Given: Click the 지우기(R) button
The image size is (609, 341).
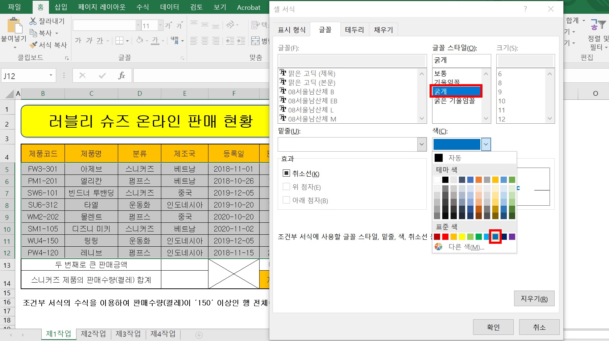Looking at the screenshot, I should [x=534, y=299].
